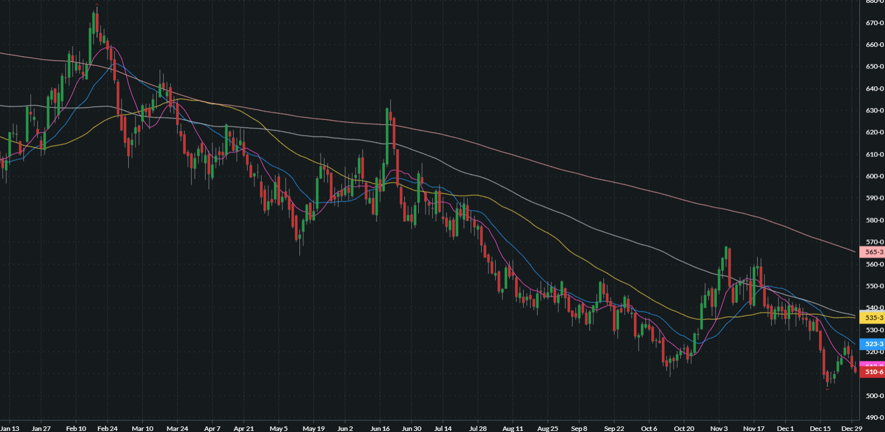
Task: Select the Jul 14 date label
Action: (443, 429)
